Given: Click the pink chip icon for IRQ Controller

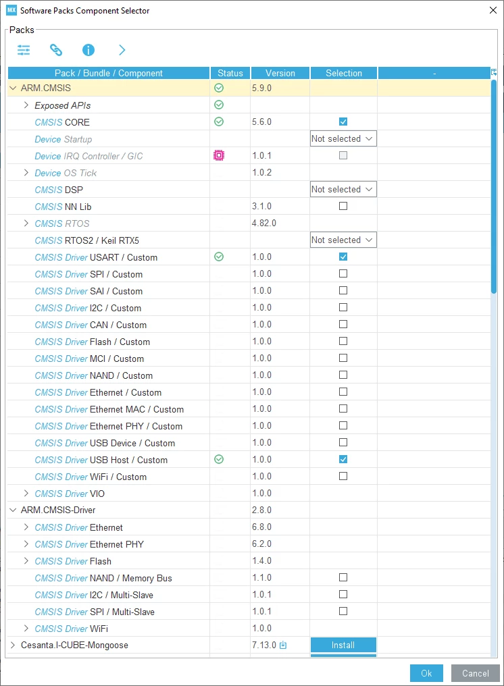Looking at the screenshot, I should click(x=219, y=155).
